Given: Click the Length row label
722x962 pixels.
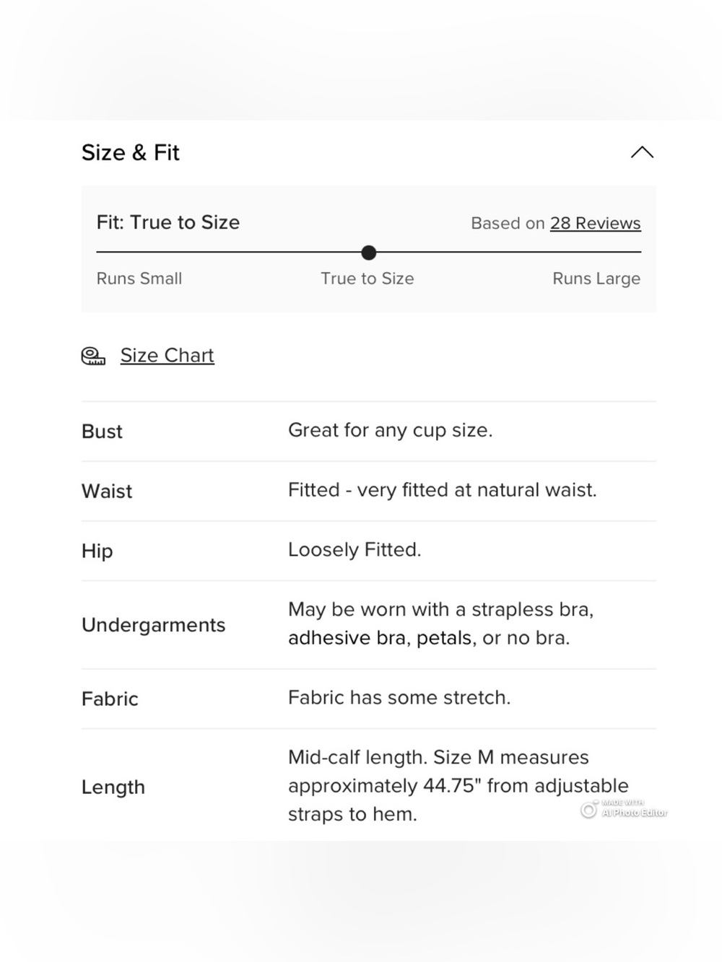Looking at the screenshot, I should 113,787.
